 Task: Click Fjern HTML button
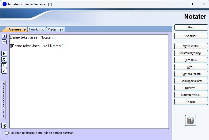(x=191, y=60)
